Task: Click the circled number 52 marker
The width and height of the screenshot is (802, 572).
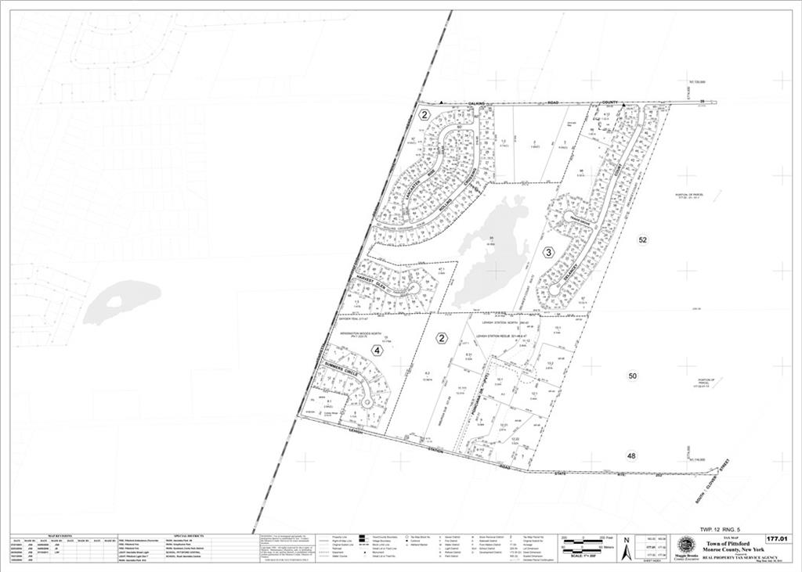Action: click(x=643, y=239)
